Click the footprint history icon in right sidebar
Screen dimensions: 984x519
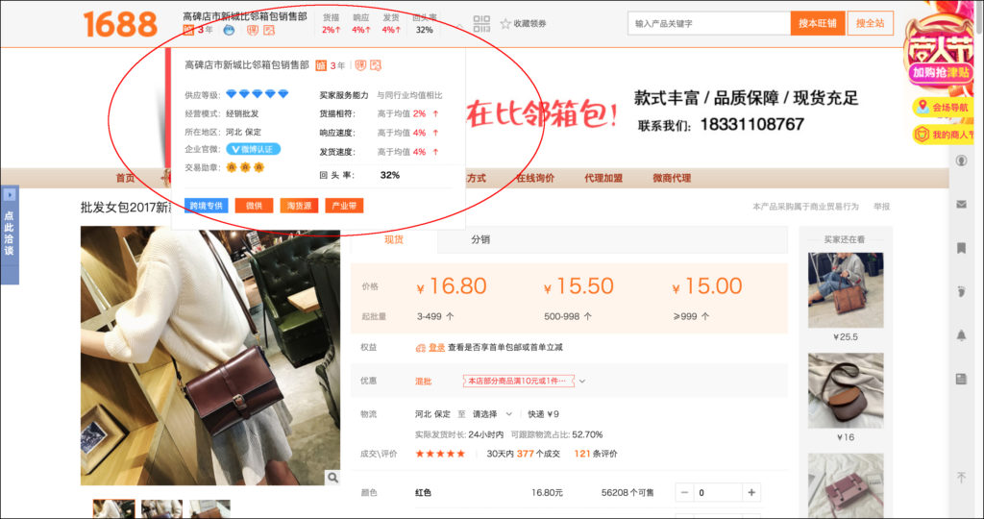pyautogui.click(x=961, y=291)
